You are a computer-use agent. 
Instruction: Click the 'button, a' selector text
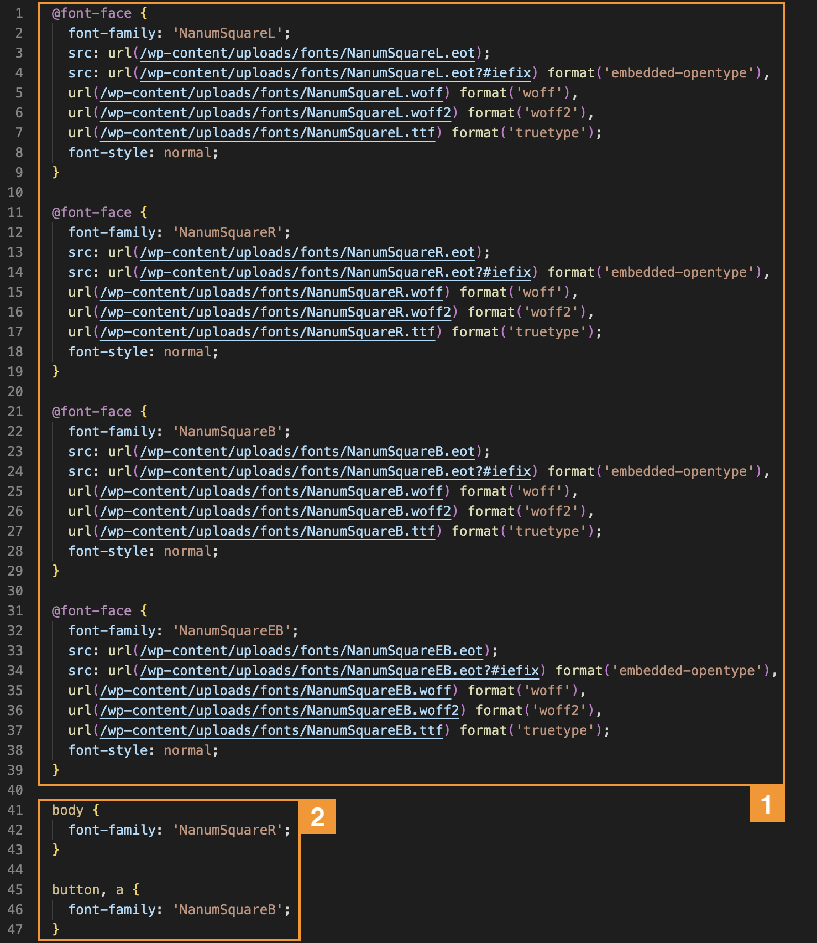(x=87, y=890)
